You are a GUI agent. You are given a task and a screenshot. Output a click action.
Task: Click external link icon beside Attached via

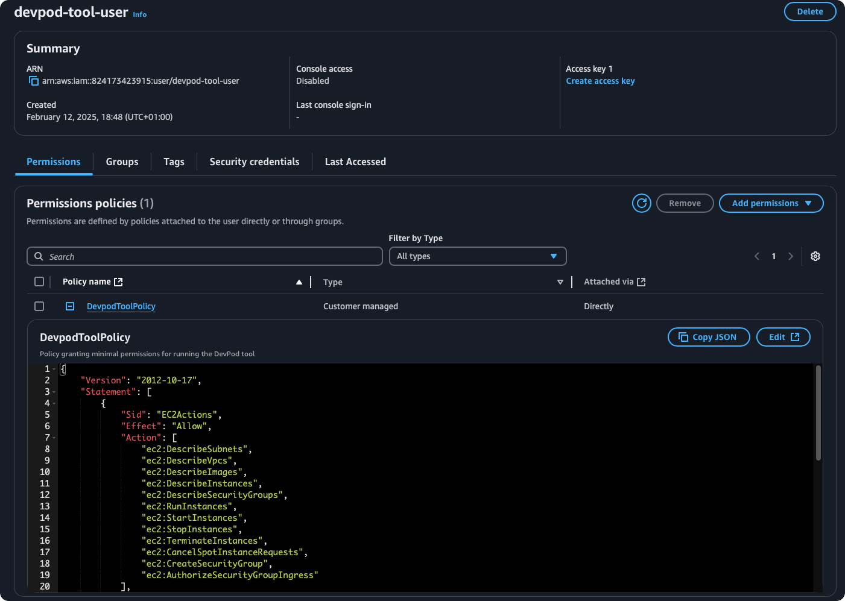641,282
